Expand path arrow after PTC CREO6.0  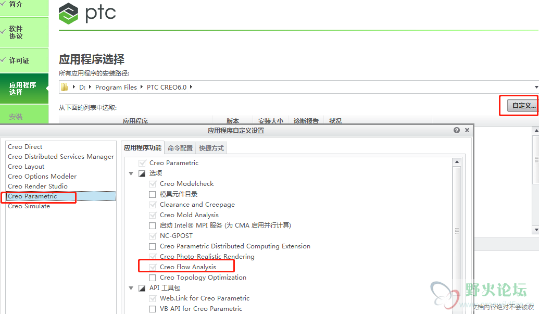[191, 87]
